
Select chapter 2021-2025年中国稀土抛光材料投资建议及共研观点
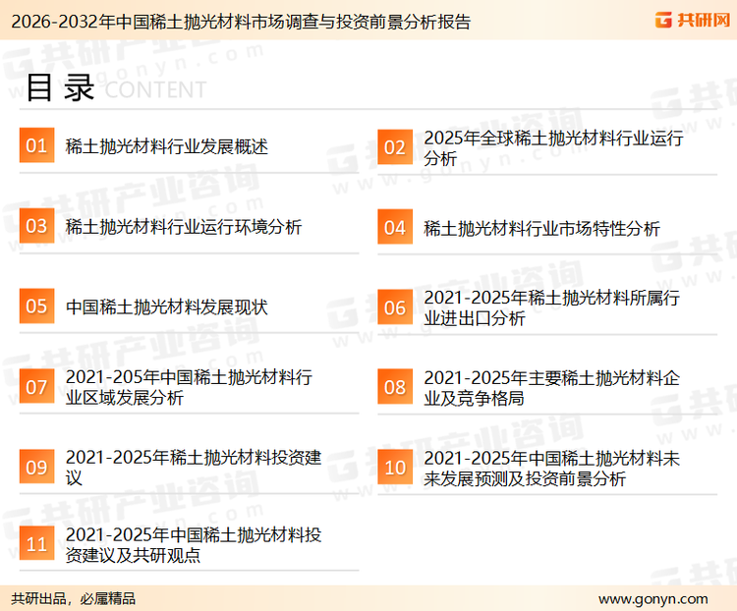(194, 545)
